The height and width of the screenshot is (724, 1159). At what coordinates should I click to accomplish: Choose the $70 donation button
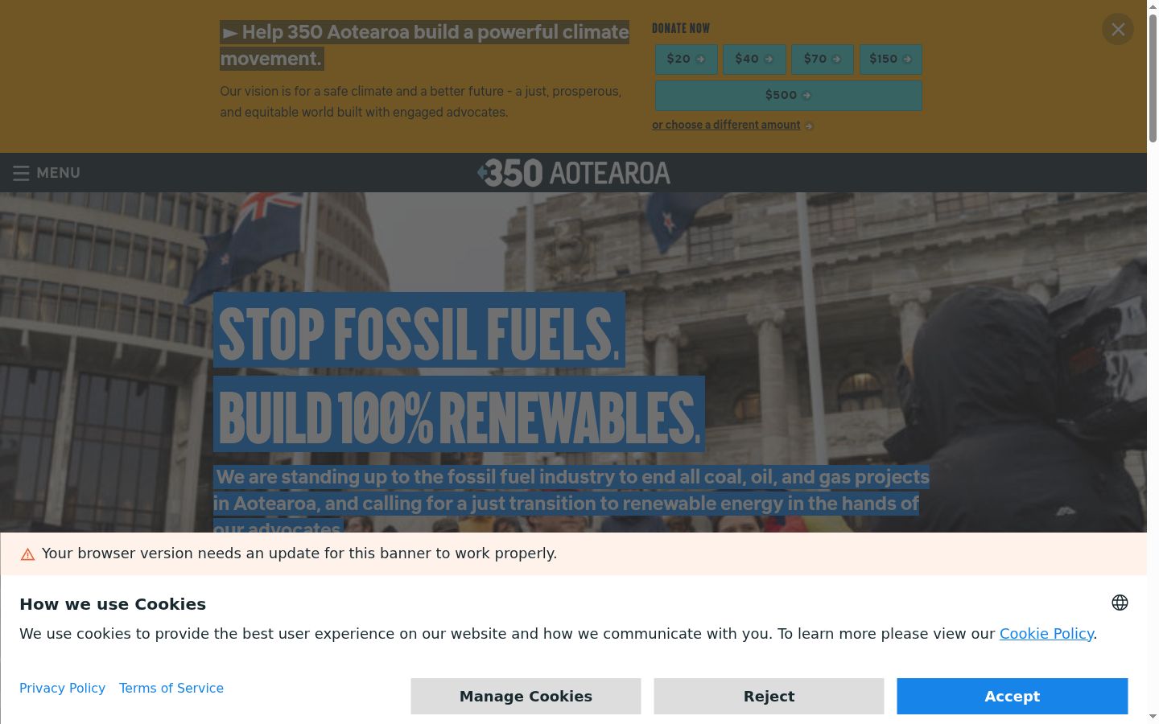tap(823, 60)
